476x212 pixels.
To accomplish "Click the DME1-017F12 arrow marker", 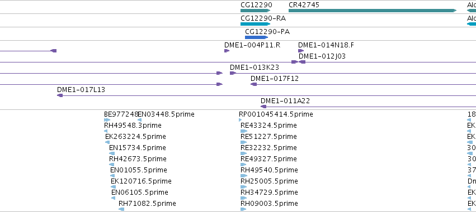I will point(254,84).
